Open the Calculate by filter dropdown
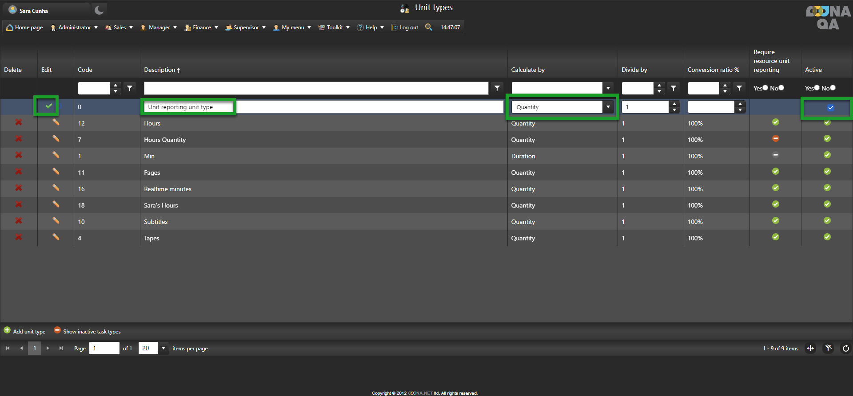853x396 pixels. click(x=608, y=88)
